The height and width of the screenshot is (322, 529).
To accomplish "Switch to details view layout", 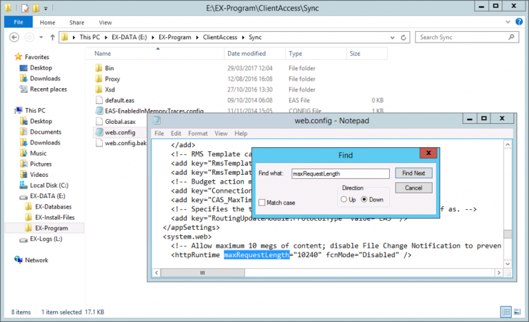I will tap(506, 313).
